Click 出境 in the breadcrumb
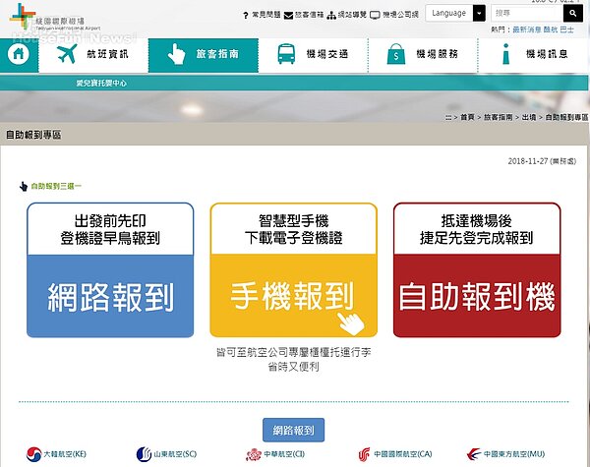The width and height of the screenshot is (590, 467). (x=529, y=117)
